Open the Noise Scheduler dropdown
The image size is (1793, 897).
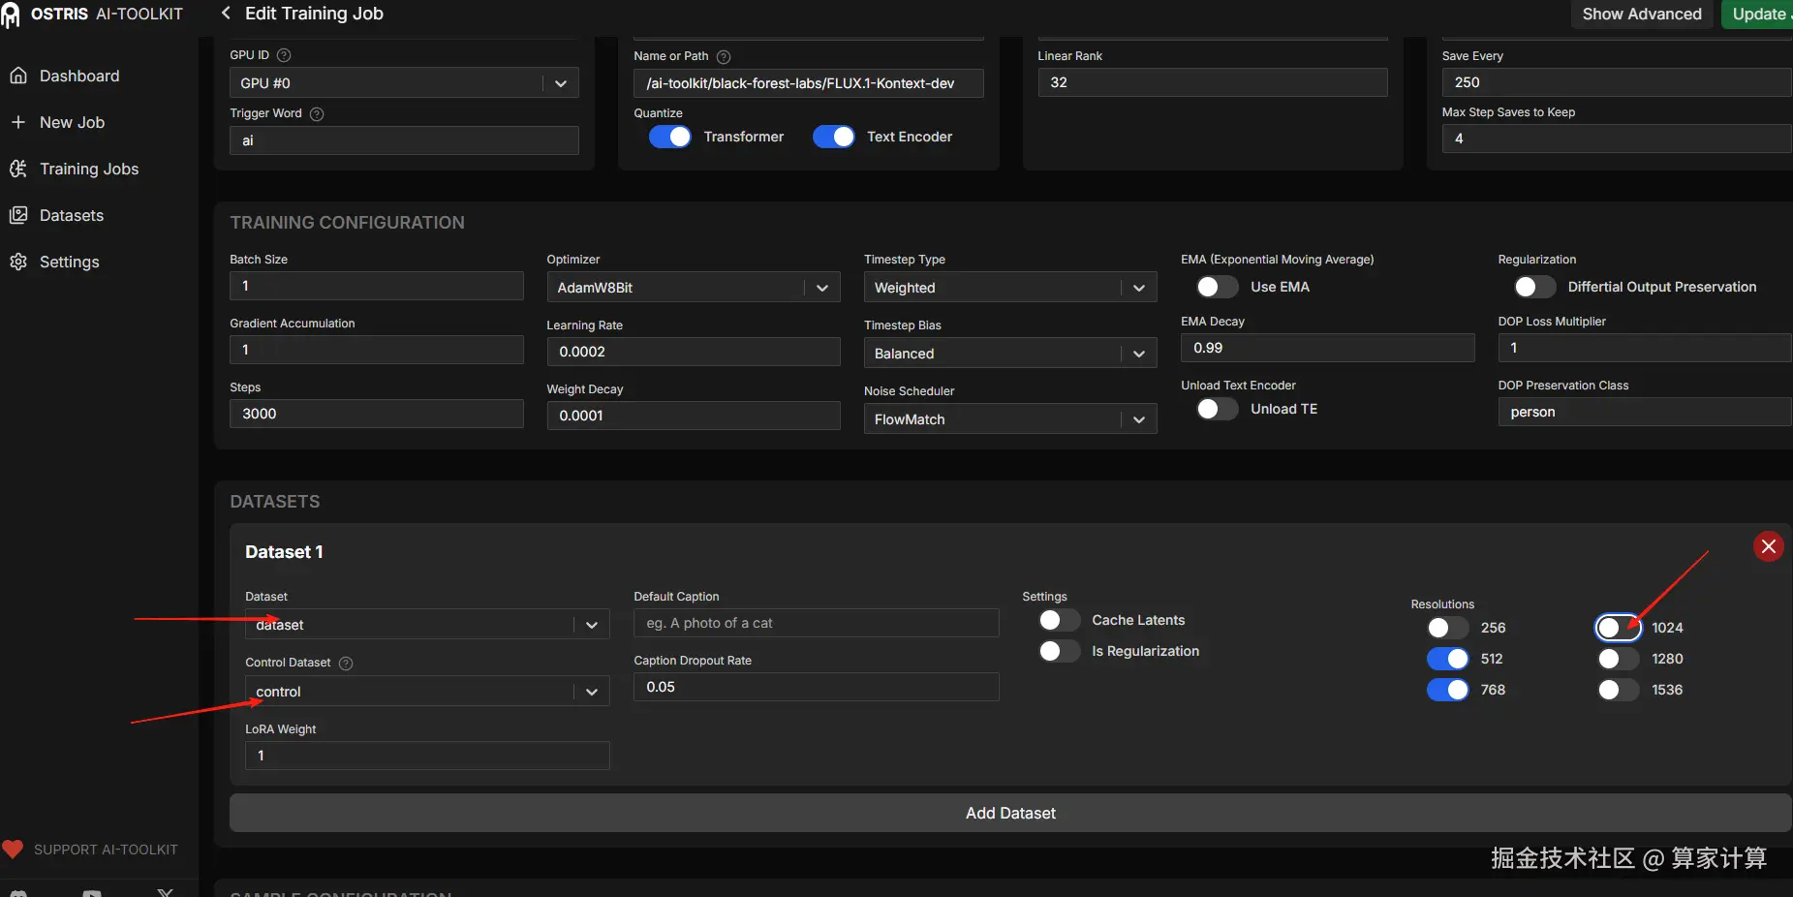[1010, 419]
